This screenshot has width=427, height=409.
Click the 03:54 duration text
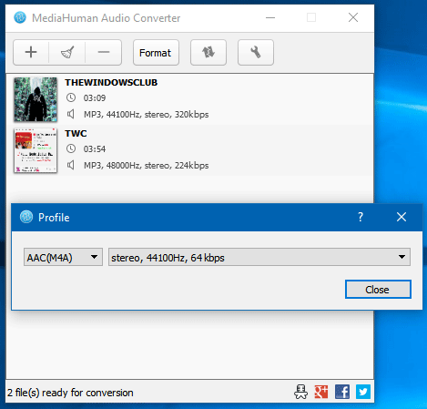coord(95,149)
